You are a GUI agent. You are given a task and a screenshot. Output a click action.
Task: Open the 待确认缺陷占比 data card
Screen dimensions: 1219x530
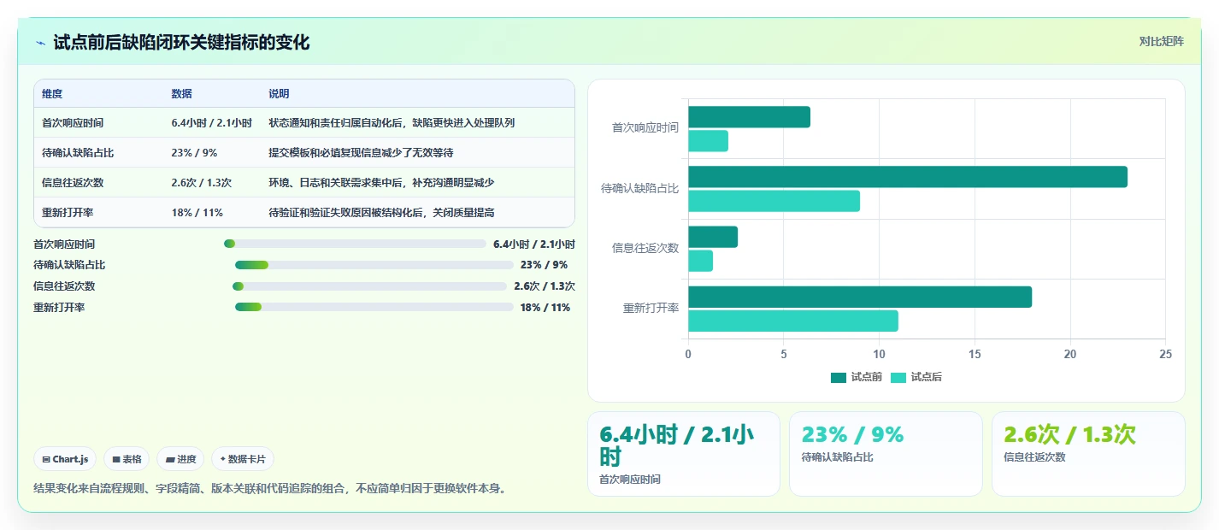tap(886, 454)
